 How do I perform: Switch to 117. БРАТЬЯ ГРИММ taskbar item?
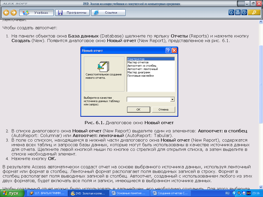pyautogui.click(x=48, y=193)
